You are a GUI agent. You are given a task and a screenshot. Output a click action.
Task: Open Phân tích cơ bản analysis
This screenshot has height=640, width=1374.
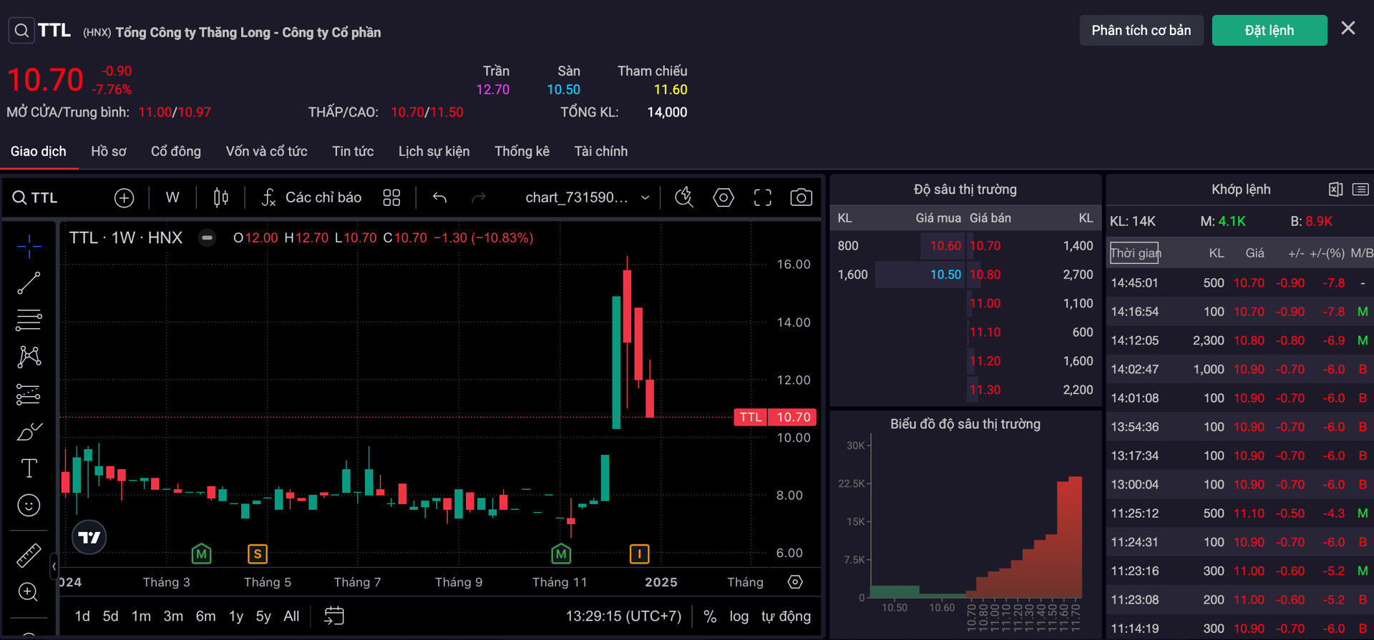[1141, 31]
